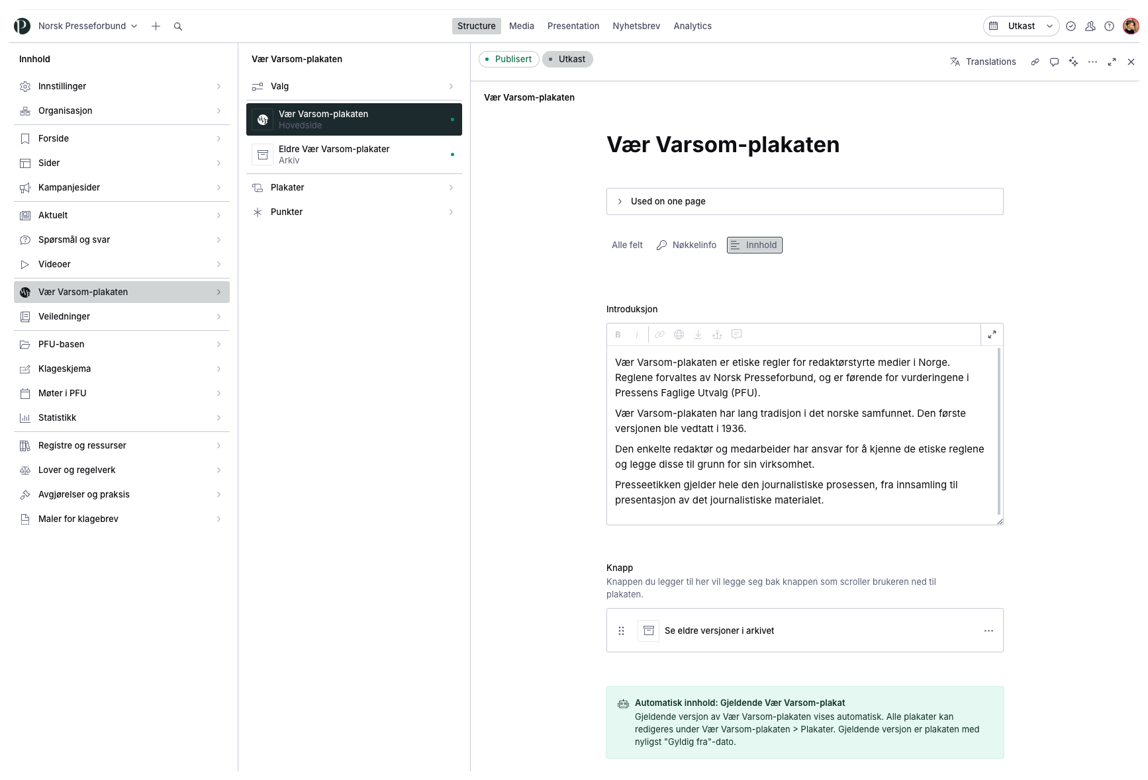The height and width of the screenshot is (780, 1148).
Task: Click the Kampanjesider megaphone icon
Action: click(25, 188)
